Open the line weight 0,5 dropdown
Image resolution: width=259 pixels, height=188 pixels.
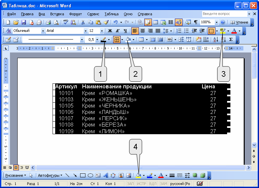[x=97, y=40]
